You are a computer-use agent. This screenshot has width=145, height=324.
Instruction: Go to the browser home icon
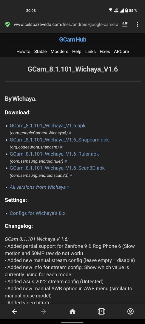coord(72,311)
